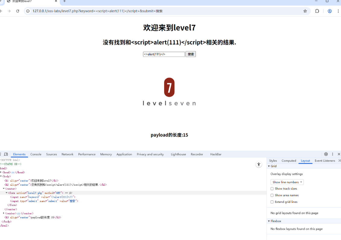Go forward with the forward arrow
341x240 pixels.
pos(9,11)
